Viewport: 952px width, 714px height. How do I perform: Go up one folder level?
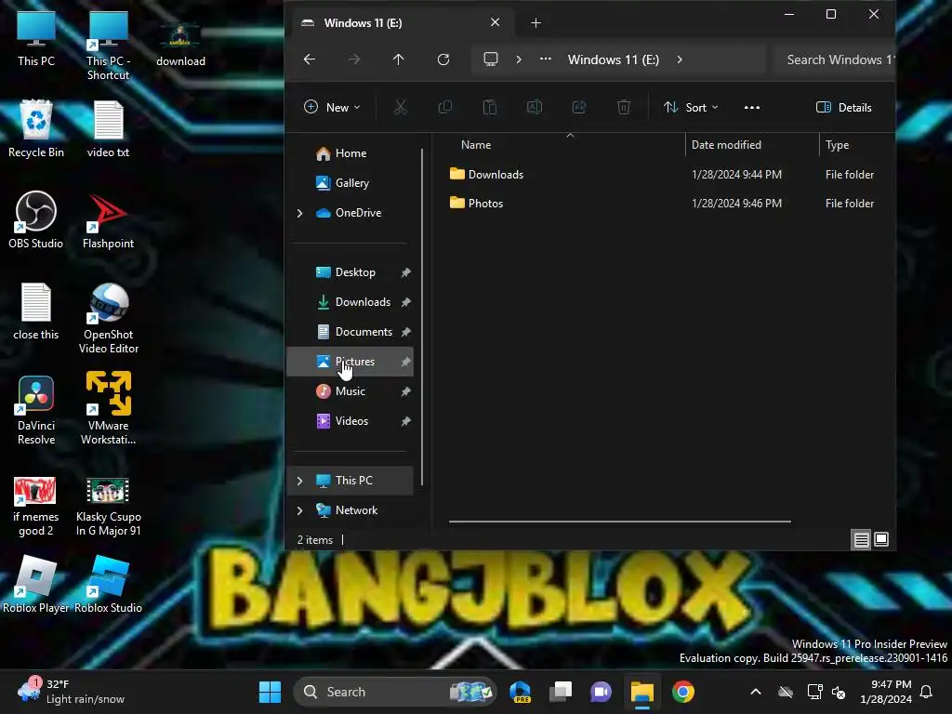pos(398,59)
